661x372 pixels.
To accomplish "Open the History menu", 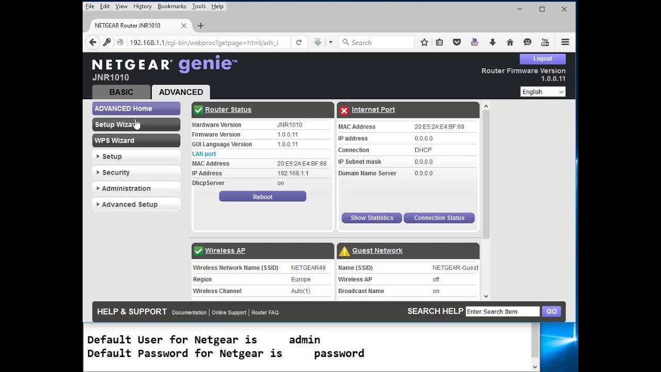I will (143, 6).
